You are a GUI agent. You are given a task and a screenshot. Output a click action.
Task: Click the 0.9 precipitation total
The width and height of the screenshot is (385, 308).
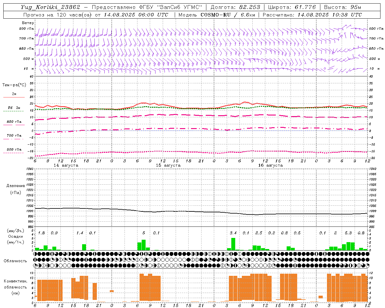point(54,233)
